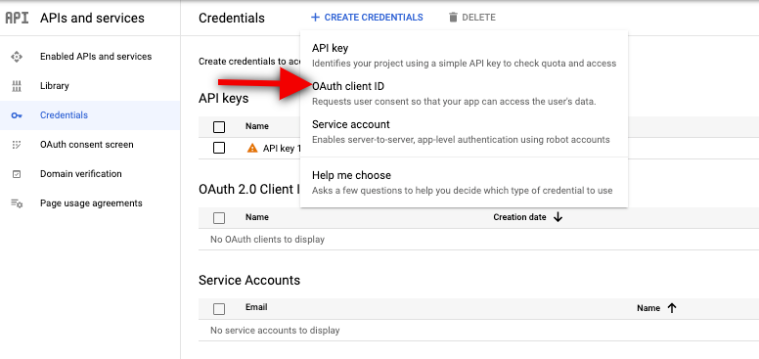Choose API key from dropdown menu

point(464,55)
